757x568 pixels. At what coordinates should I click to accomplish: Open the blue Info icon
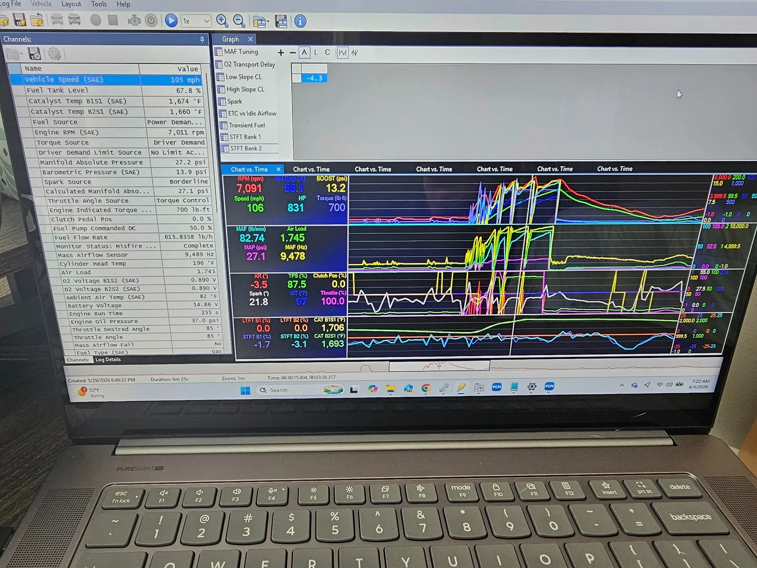300,21
